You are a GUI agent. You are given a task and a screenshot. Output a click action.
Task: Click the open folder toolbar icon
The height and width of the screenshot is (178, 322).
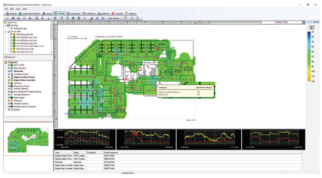(x=13, y=18)
